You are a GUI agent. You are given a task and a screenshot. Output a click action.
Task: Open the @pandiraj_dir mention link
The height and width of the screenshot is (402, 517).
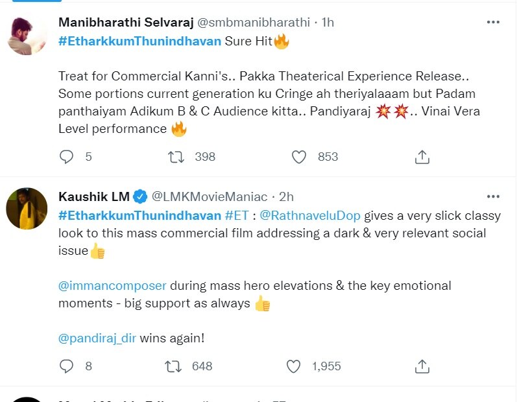[x=97, y=337]
